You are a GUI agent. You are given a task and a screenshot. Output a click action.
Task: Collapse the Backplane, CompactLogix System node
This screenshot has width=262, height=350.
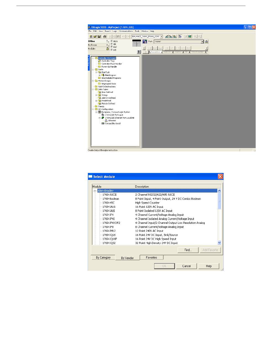[96, 112]
